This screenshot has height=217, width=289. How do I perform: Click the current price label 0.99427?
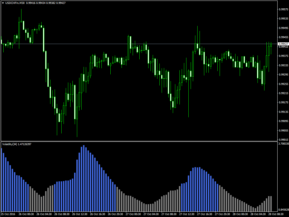pyautogui.click(x=283, y=44)
